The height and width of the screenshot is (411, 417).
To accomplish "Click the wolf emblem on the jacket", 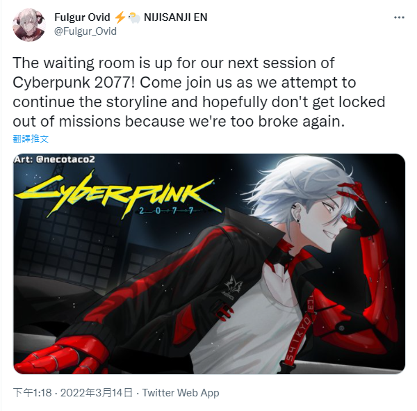I will tap(234, 286).
